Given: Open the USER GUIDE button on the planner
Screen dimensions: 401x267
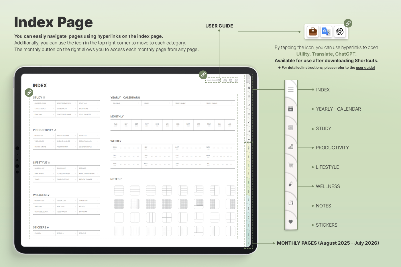Looking at the screenshot, I should pos(213,81).
